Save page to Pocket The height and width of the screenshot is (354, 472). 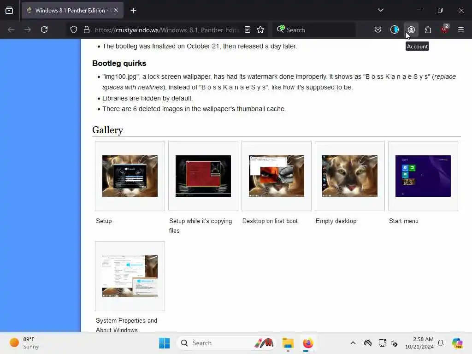tap(378, 29)
